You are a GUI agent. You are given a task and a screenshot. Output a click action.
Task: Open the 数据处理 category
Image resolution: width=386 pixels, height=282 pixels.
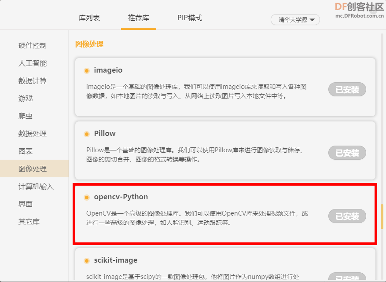pyautogui.click(x=33, y=134)
